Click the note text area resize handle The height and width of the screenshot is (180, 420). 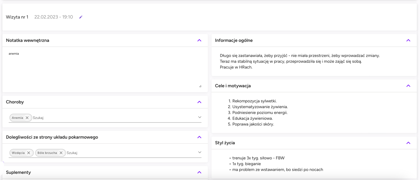pos(200,86)
